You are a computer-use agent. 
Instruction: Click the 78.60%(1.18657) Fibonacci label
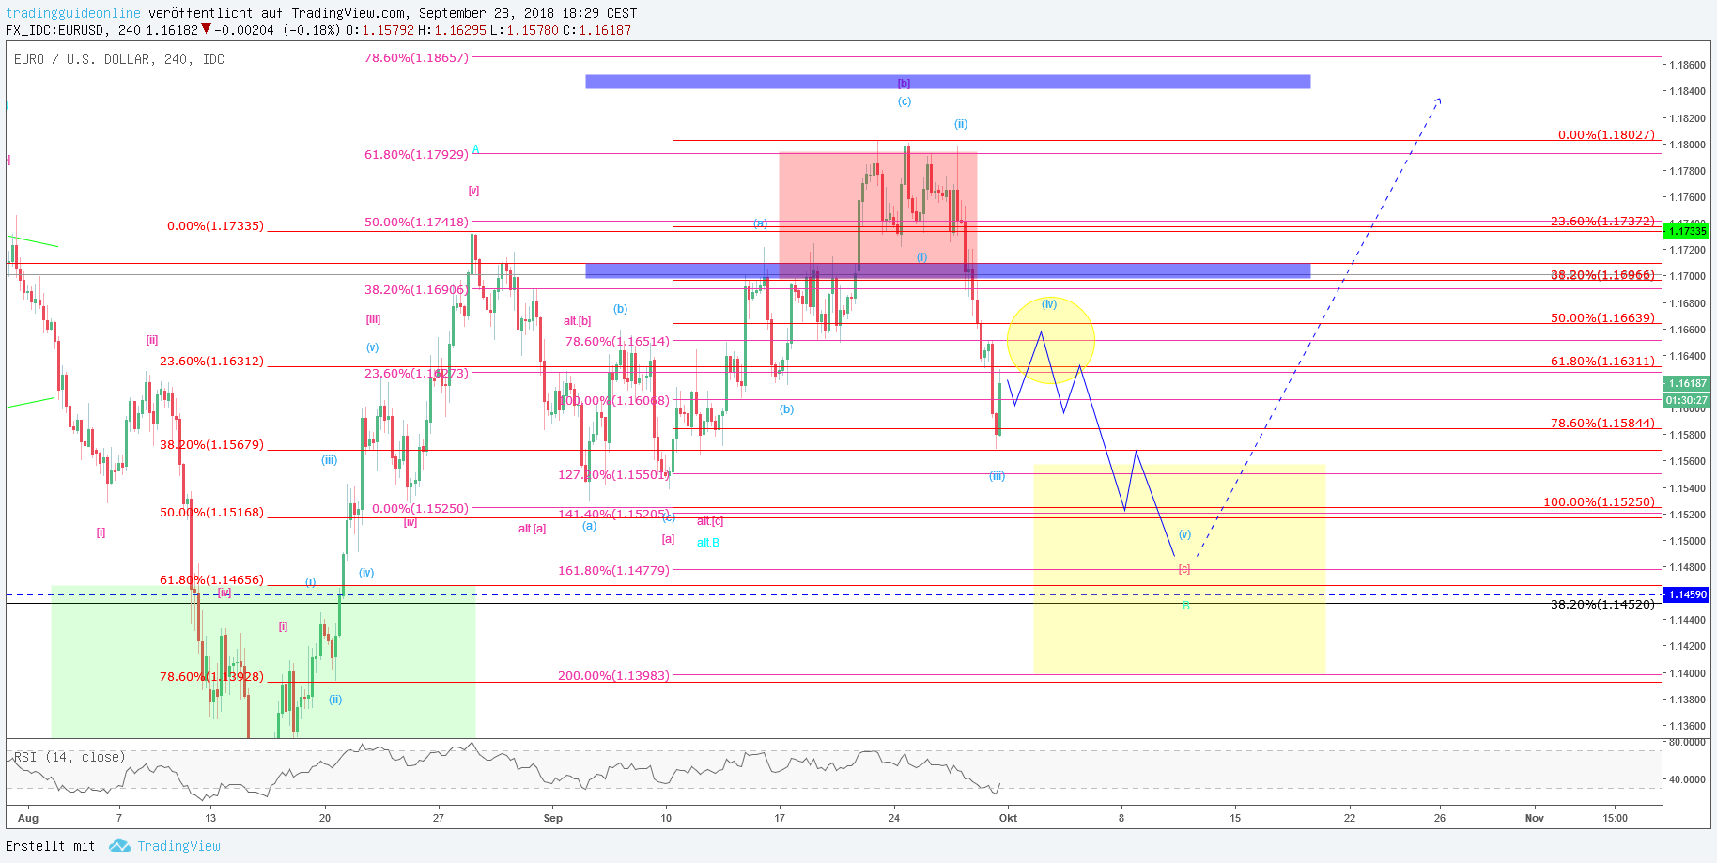(x=416, y=57)
